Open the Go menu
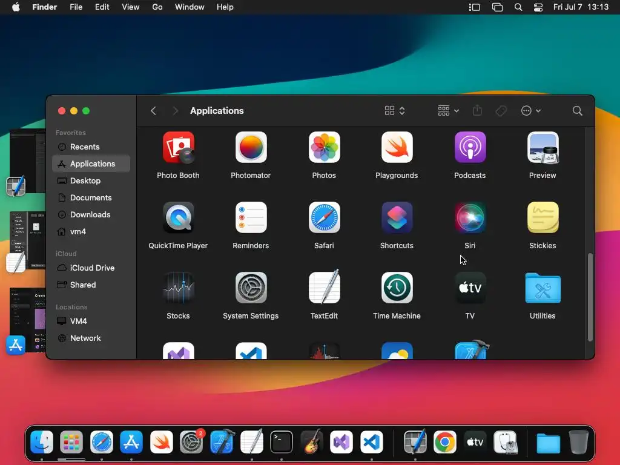 tap(157, 7)
